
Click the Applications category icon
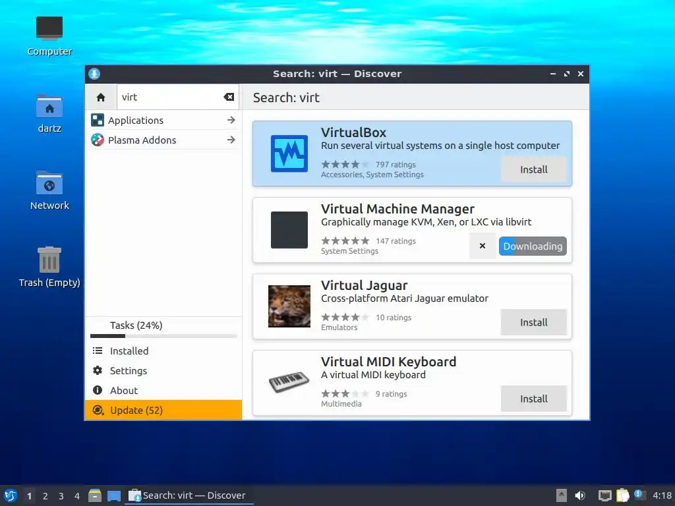pos(98,120)
